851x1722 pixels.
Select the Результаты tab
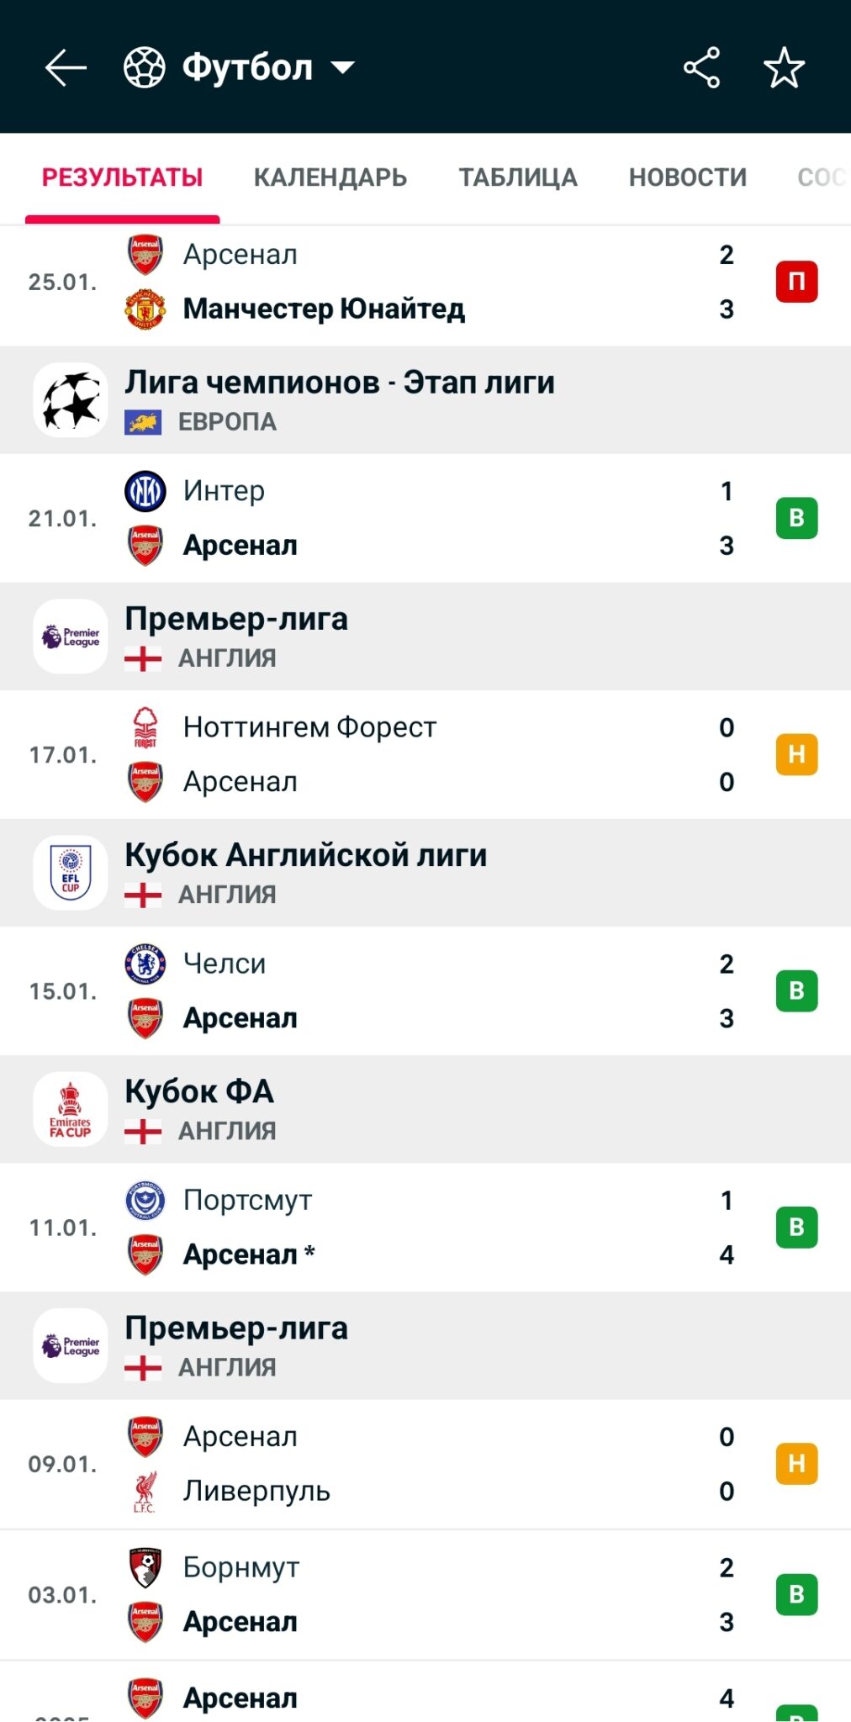click(123, 177)
